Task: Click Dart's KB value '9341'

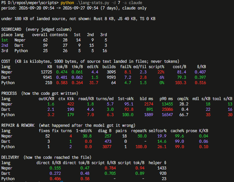Action: (x=48, y=78)
